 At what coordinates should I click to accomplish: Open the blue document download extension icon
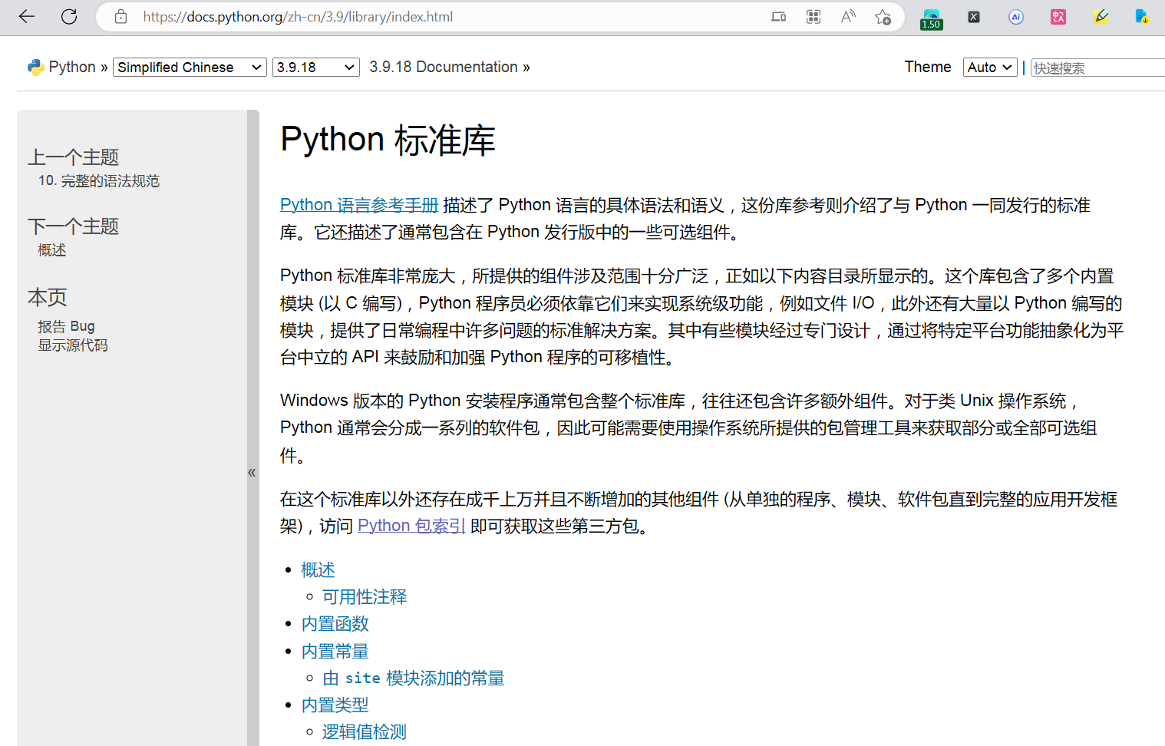1141,17
